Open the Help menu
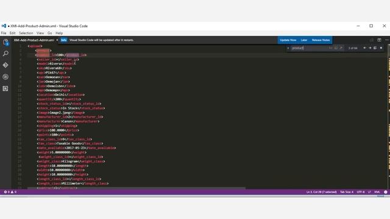Screen dimensions: 390x219 coord(59,33)
